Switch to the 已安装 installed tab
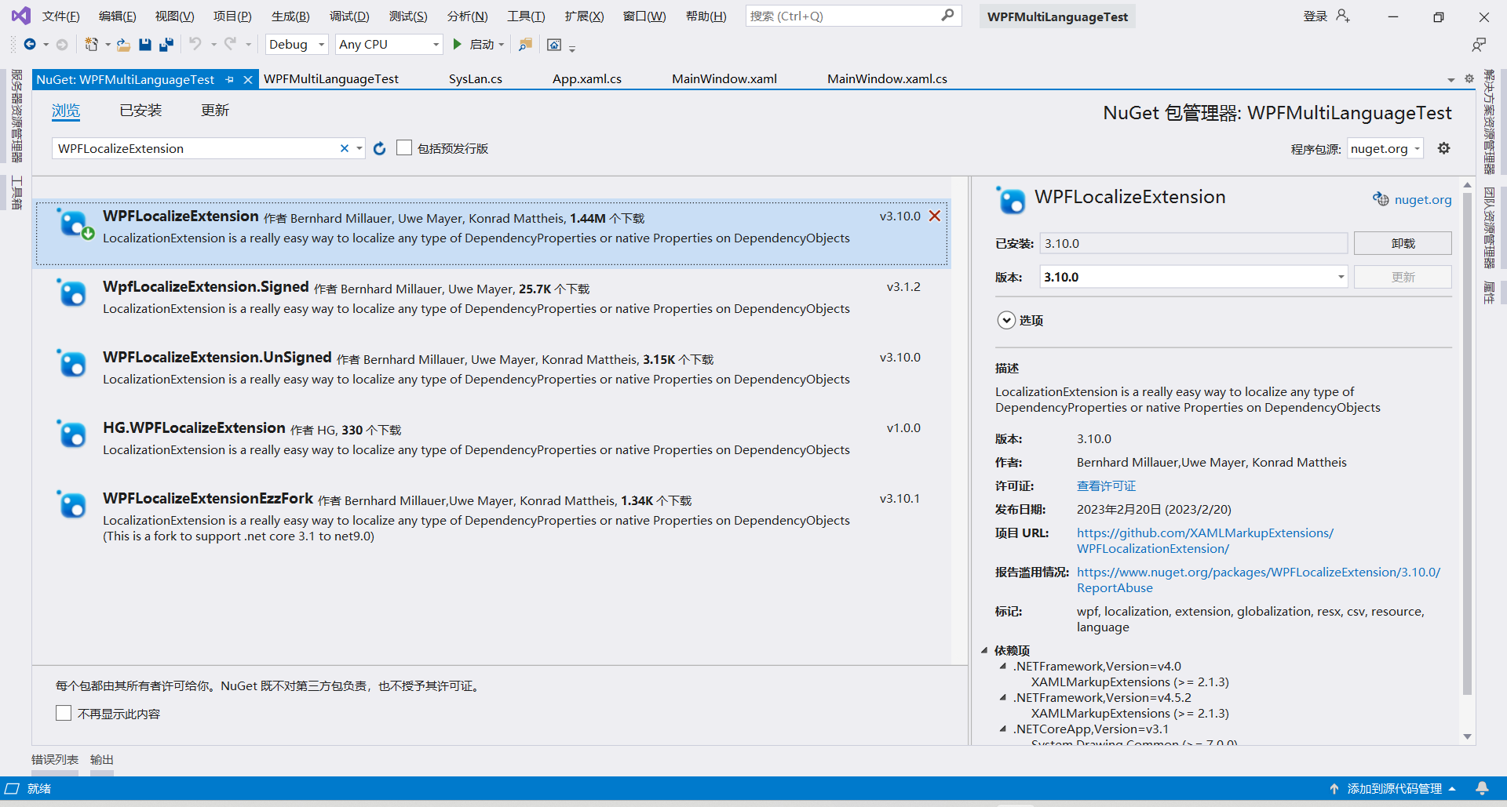The image size is (1507, 807). tap(140, 111)
